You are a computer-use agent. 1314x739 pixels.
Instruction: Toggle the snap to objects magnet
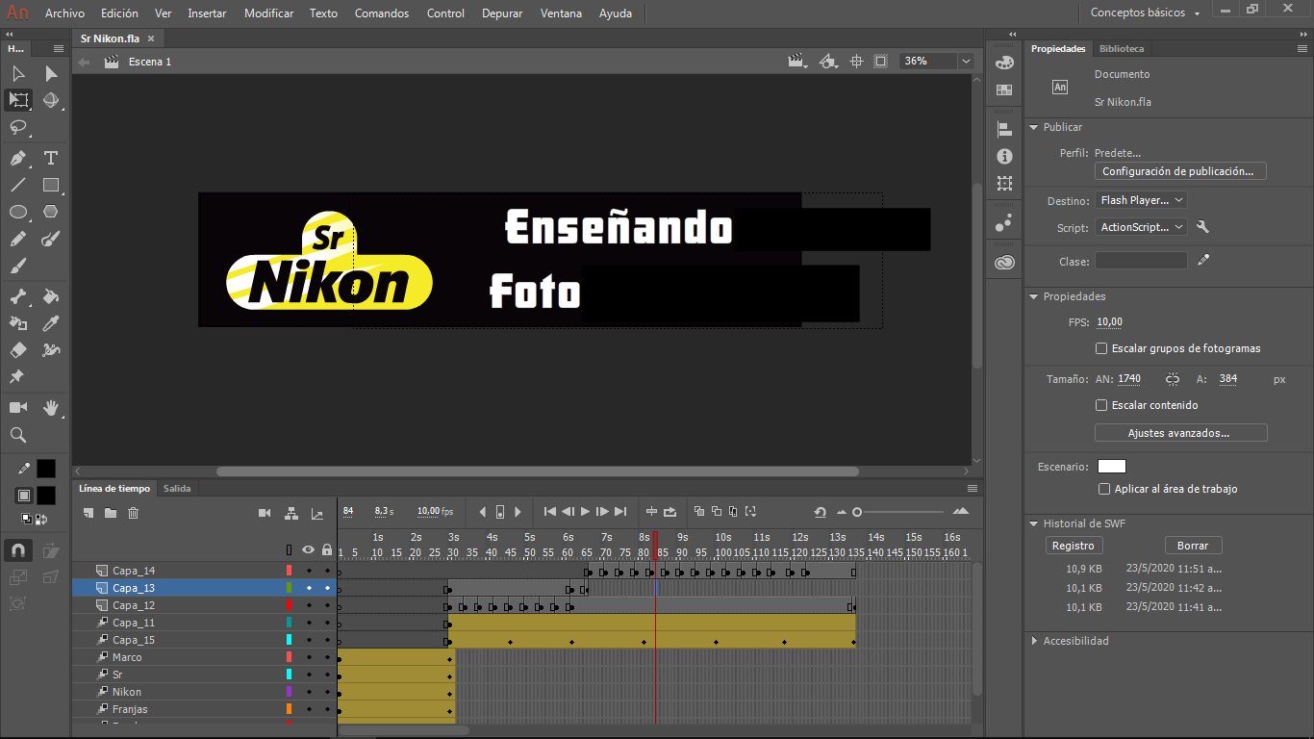pyautogui.click(x=17, y=550)
